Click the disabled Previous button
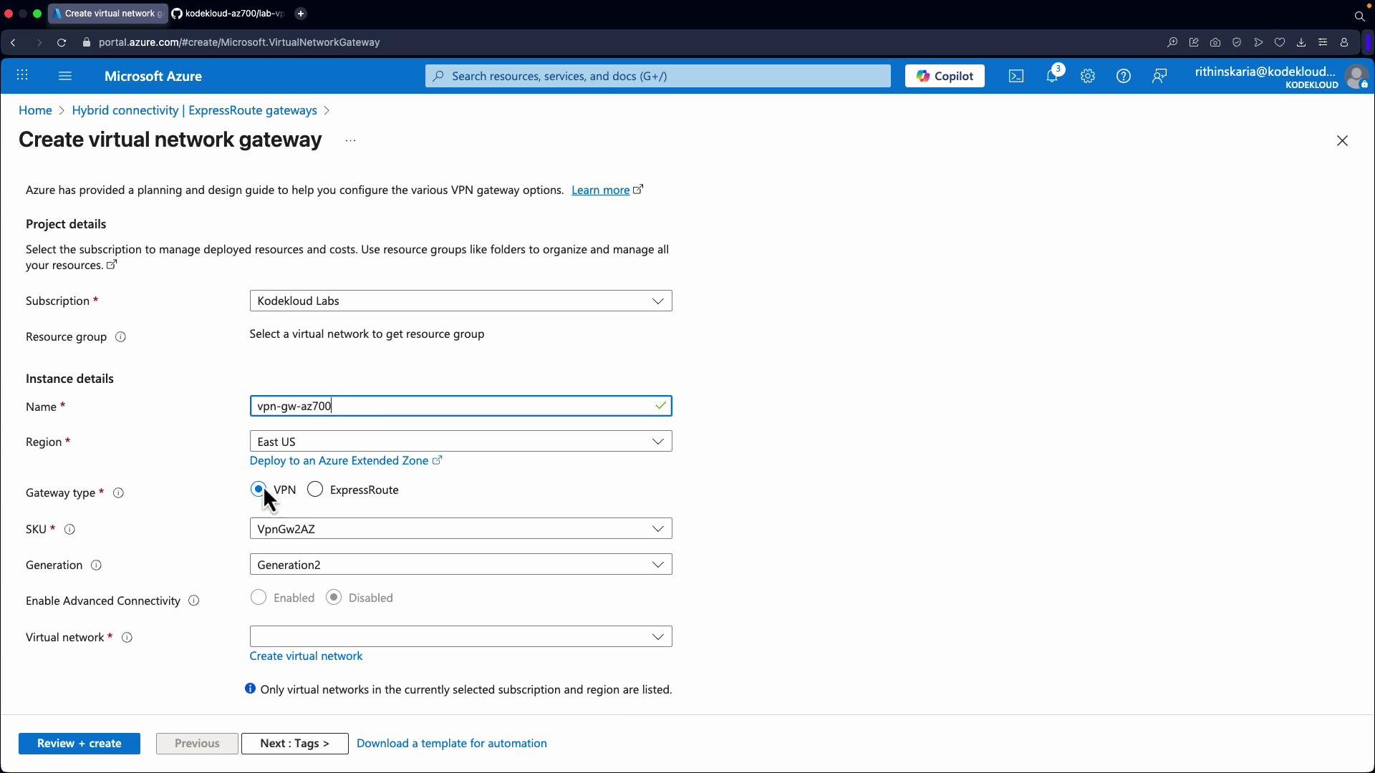Viewport: 1375px width, 773px height. (x=197, y=744)
